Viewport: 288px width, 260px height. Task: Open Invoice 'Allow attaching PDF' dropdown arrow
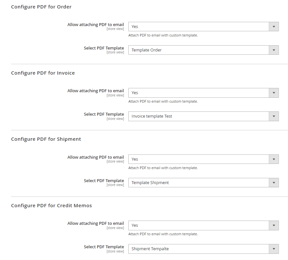point(274,93)
